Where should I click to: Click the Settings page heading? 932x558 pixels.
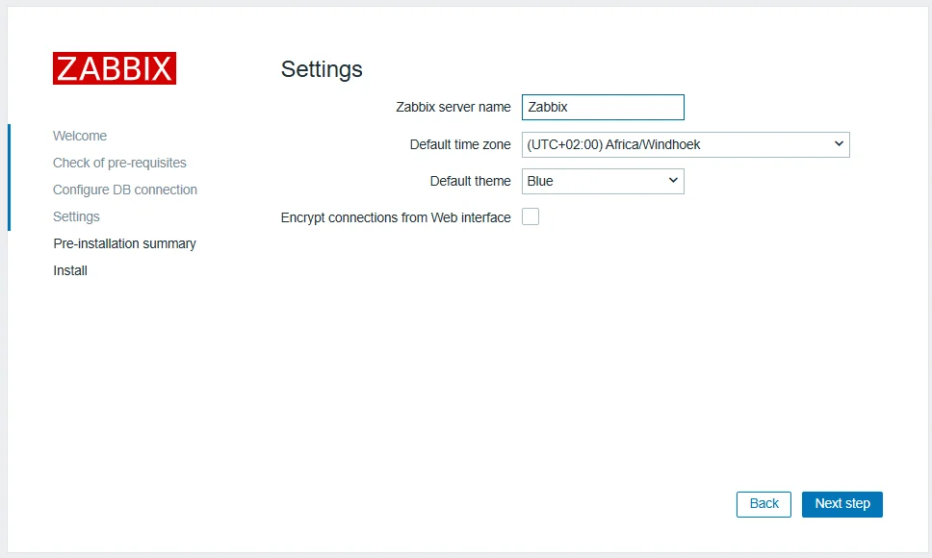(322, 69)
